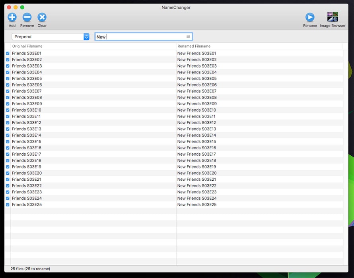
Task: Click the Remove minus icon
Action: [x=27, y=17]
